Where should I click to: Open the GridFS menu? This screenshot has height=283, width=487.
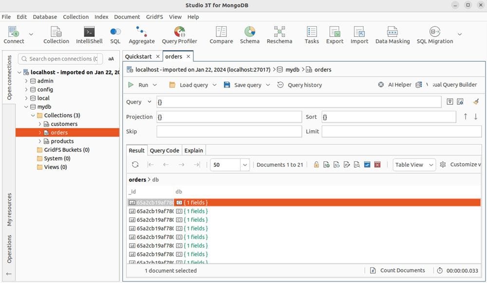(154, 17)
